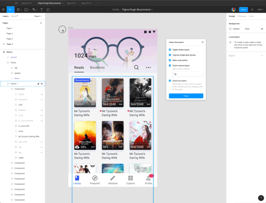Open the home grid icon in tab bar
This screenshot has height=203, width=266.
click(x=16, y=3)
